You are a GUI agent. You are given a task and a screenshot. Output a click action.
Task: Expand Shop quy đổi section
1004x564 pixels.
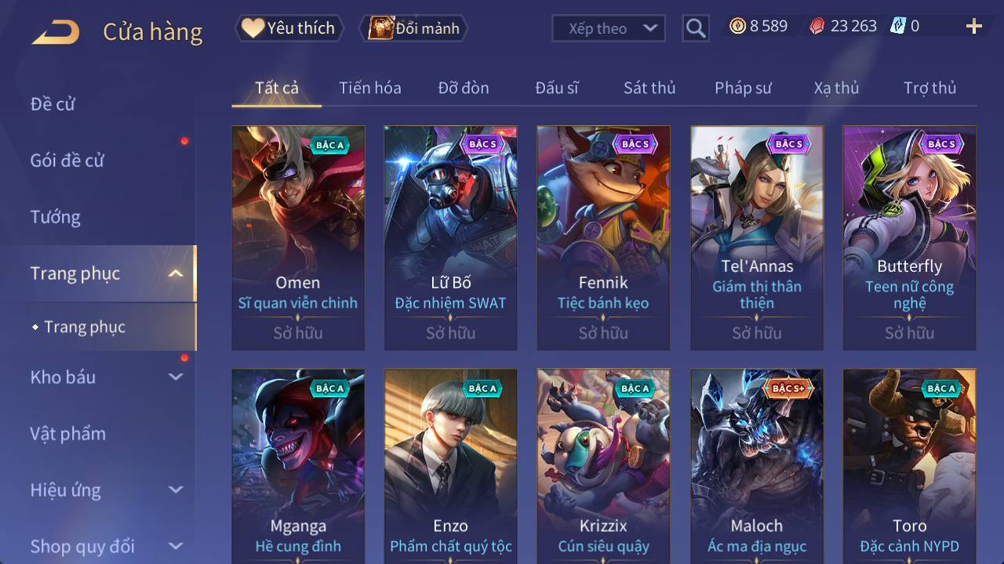point(176,546)
